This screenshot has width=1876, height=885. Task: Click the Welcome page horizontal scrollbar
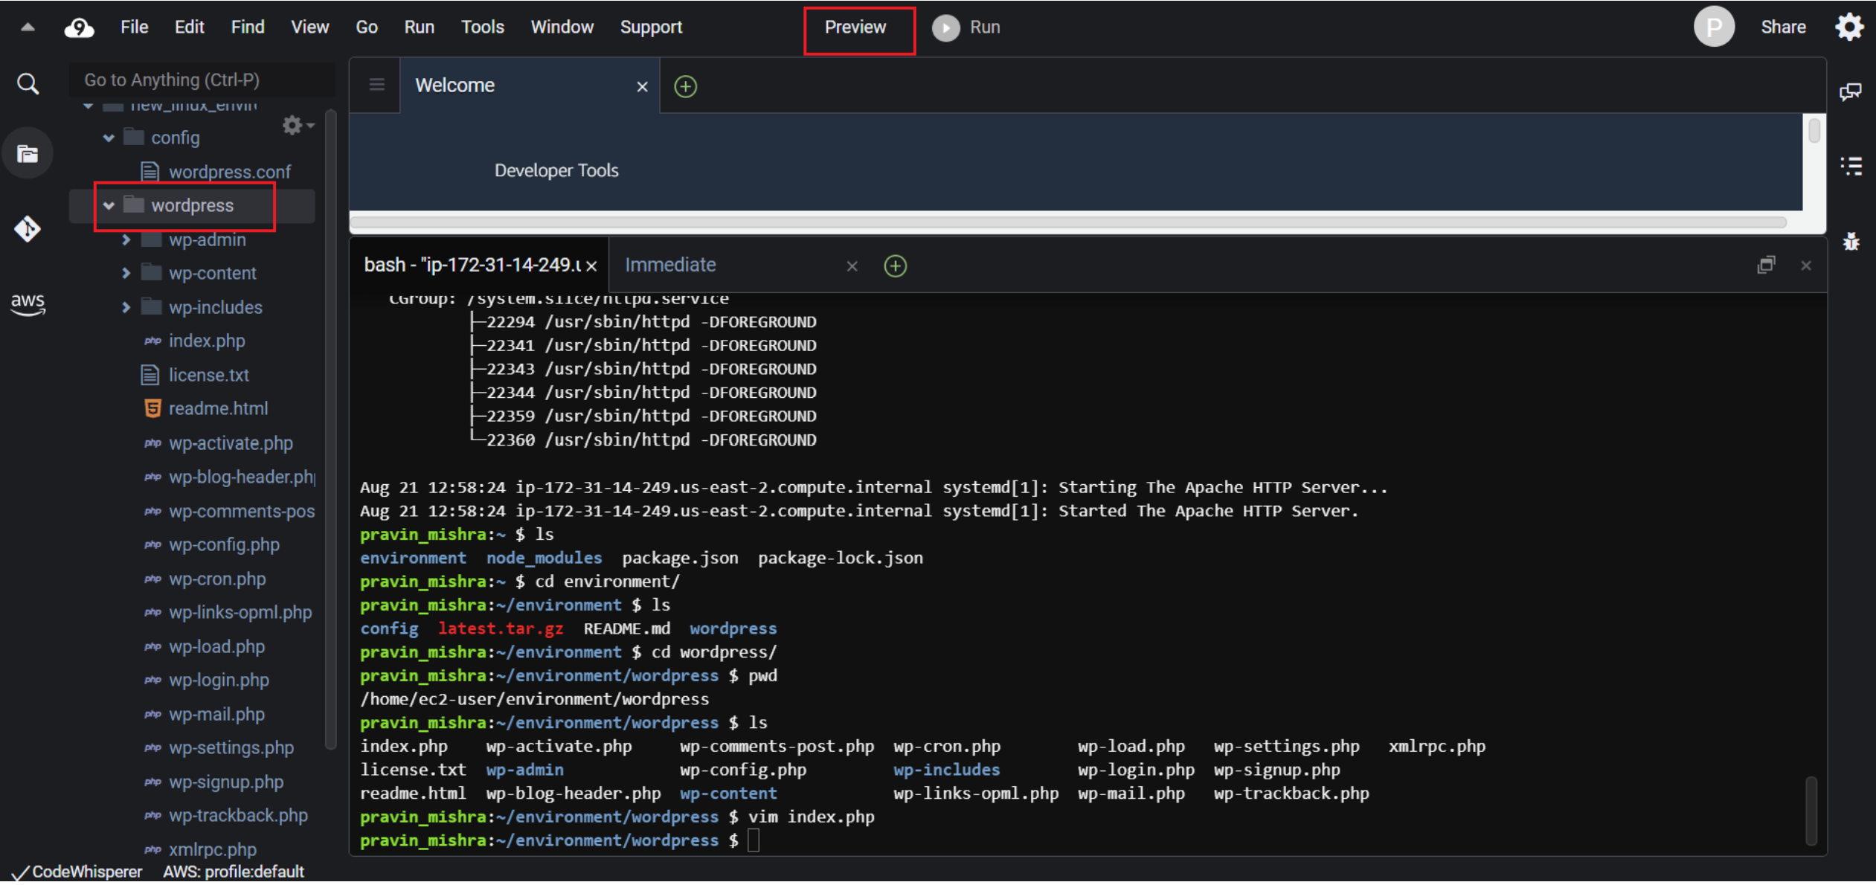coord(1068,222)
